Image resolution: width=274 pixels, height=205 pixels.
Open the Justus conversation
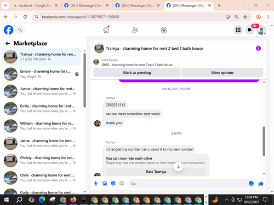41,91
